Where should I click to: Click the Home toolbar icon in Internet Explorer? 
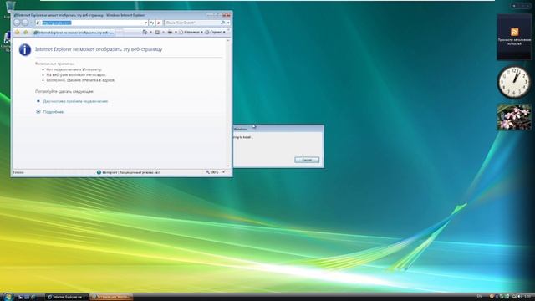click(145, 32)
